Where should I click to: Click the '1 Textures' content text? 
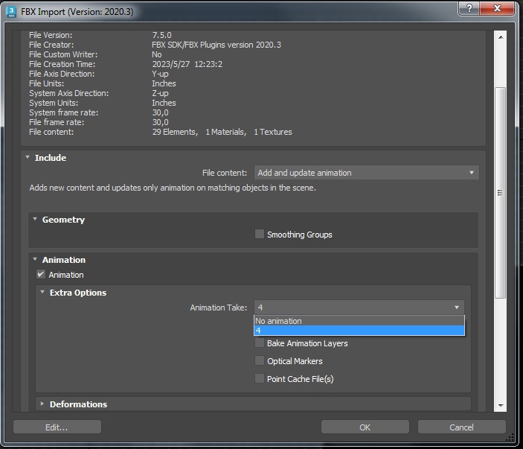pos(273,132)
